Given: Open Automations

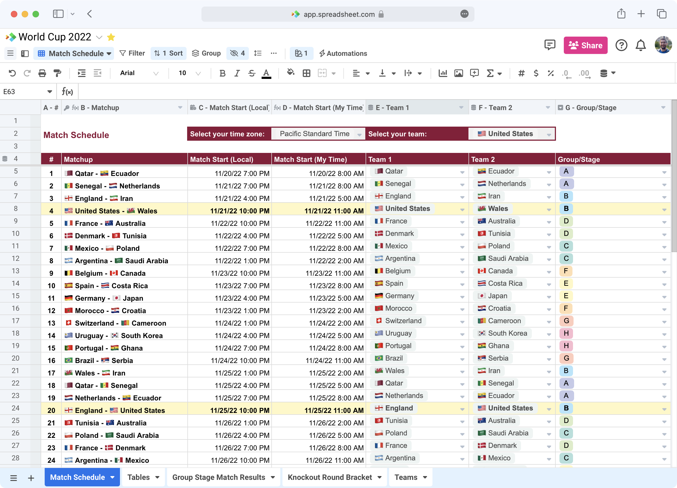Looking at the screenshot, I should [x=343, y=53].
